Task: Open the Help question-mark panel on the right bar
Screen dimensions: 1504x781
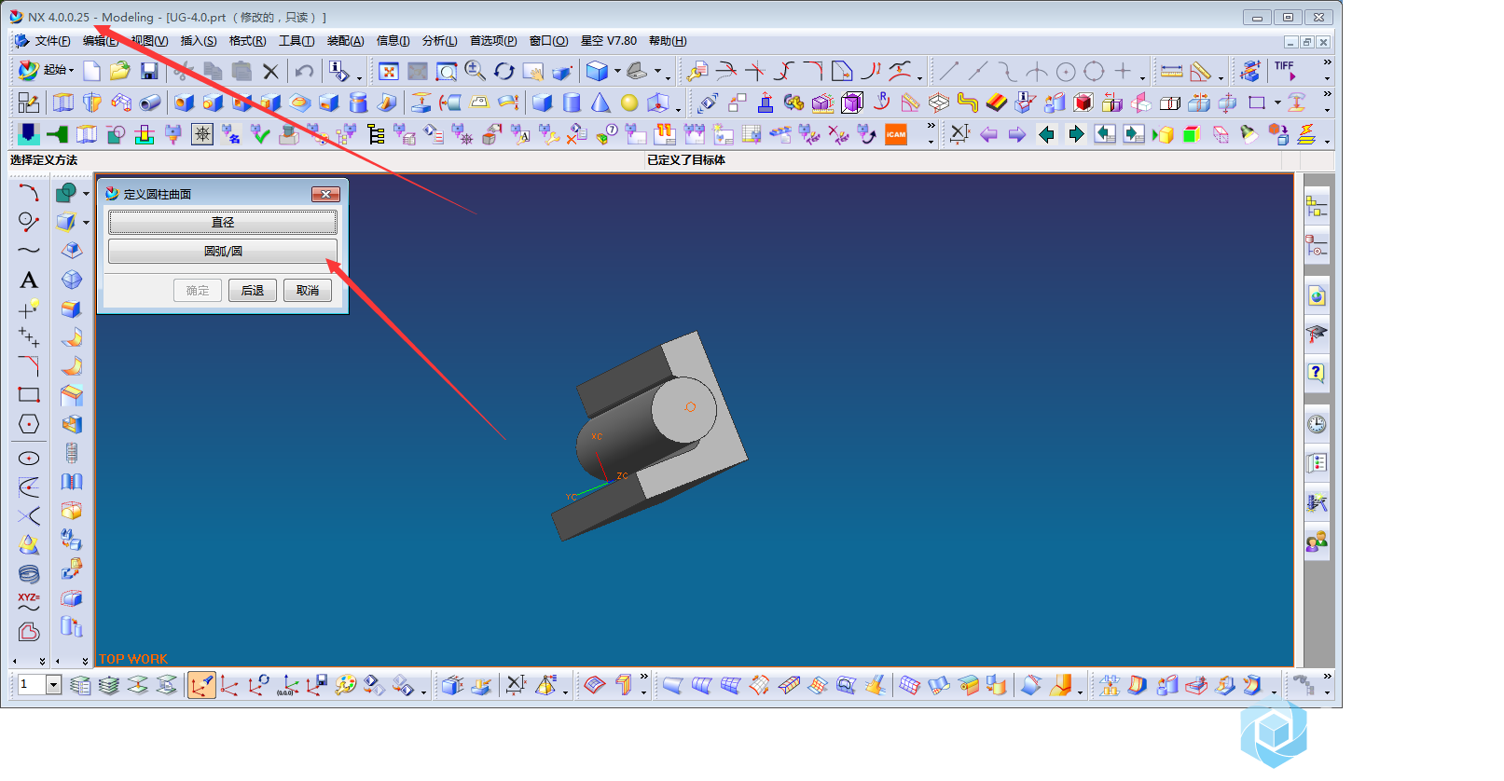Action: click(1317, 373)
